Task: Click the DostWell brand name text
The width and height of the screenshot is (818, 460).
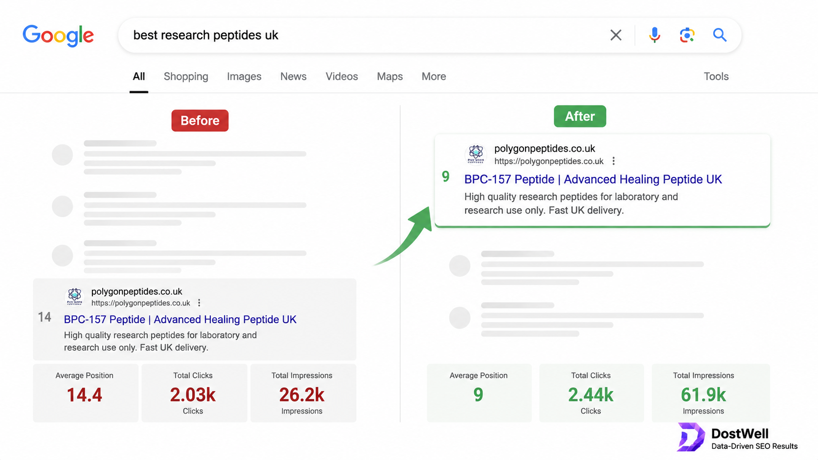Action: pos(740,434)
